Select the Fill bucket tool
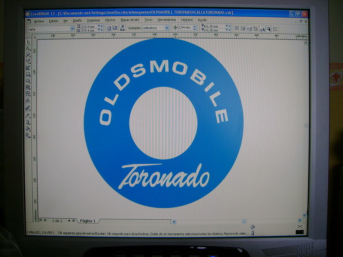This screenshot has width=343, height=257. [x=28, y=129]
